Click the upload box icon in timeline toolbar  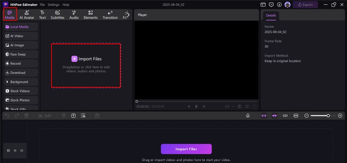pos(97,116)
